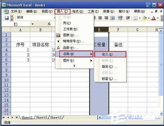Choose 特殊符号 in Insert menu
This screenshot has height=126, width=164.
click(x=75, y=41)
